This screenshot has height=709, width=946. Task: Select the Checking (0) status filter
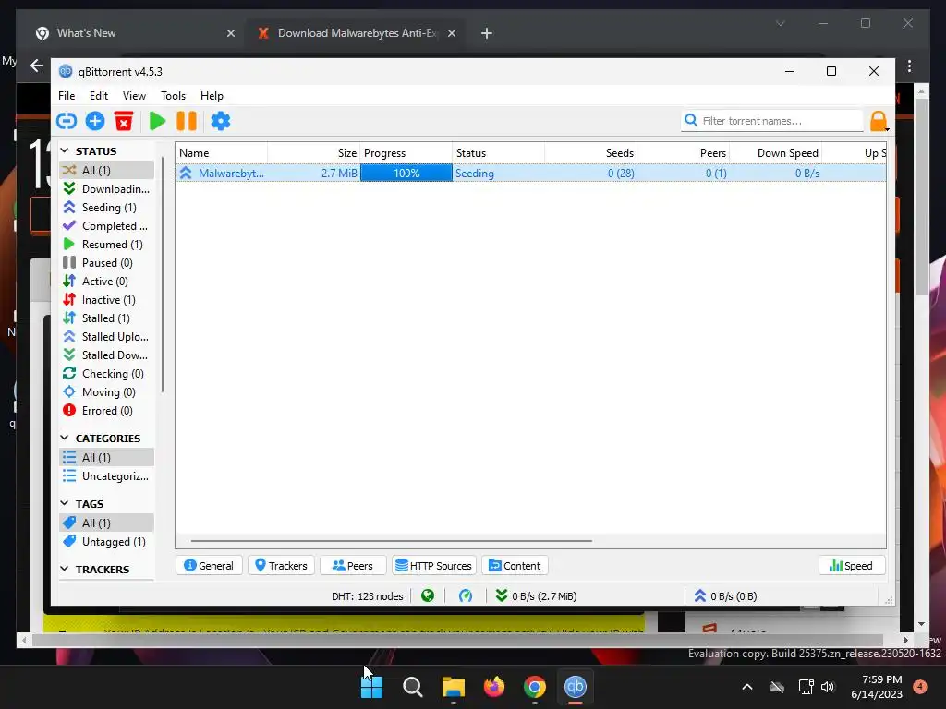[x=107, y=374]
